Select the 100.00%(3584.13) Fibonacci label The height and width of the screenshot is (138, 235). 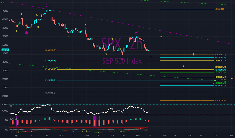220,55
